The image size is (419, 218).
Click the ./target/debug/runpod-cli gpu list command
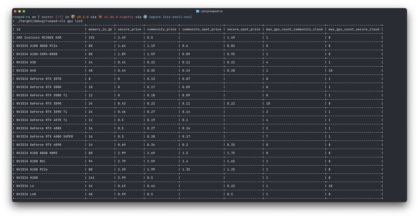point(50,21)
